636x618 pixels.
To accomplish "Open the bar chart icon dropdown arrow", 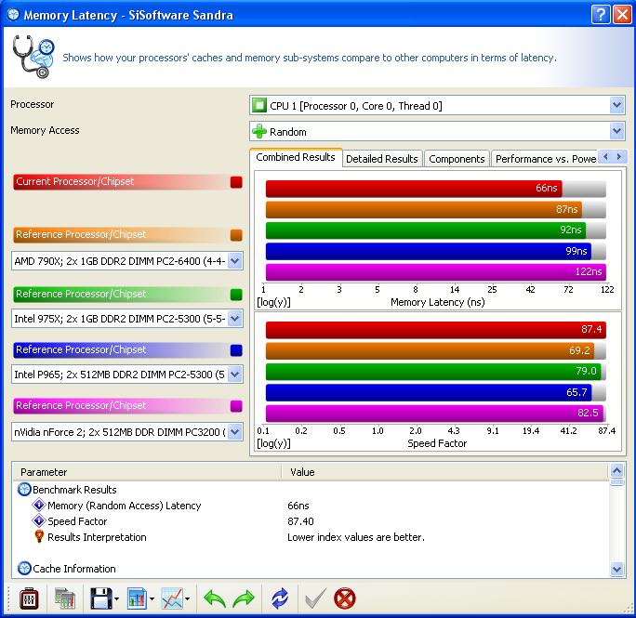I will [x=152, y=598].
